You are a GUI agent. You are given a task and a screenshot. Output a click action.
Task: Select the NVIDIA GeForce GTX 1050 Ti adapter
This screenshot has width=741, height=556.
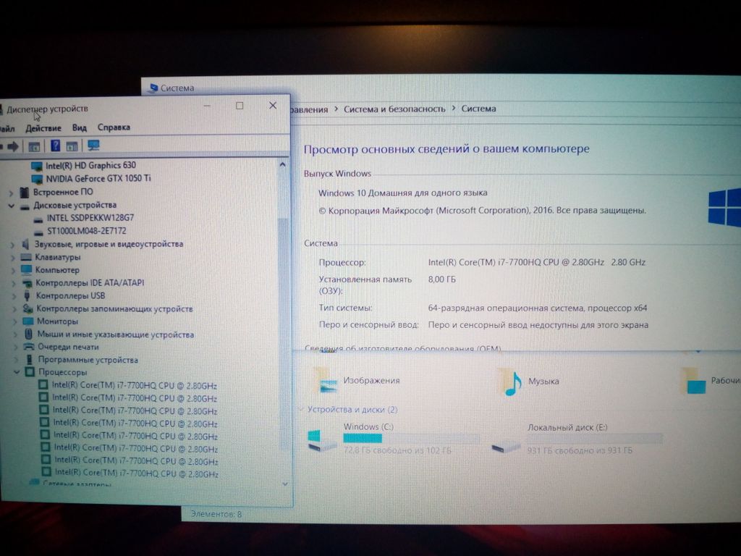pos(98,178)
